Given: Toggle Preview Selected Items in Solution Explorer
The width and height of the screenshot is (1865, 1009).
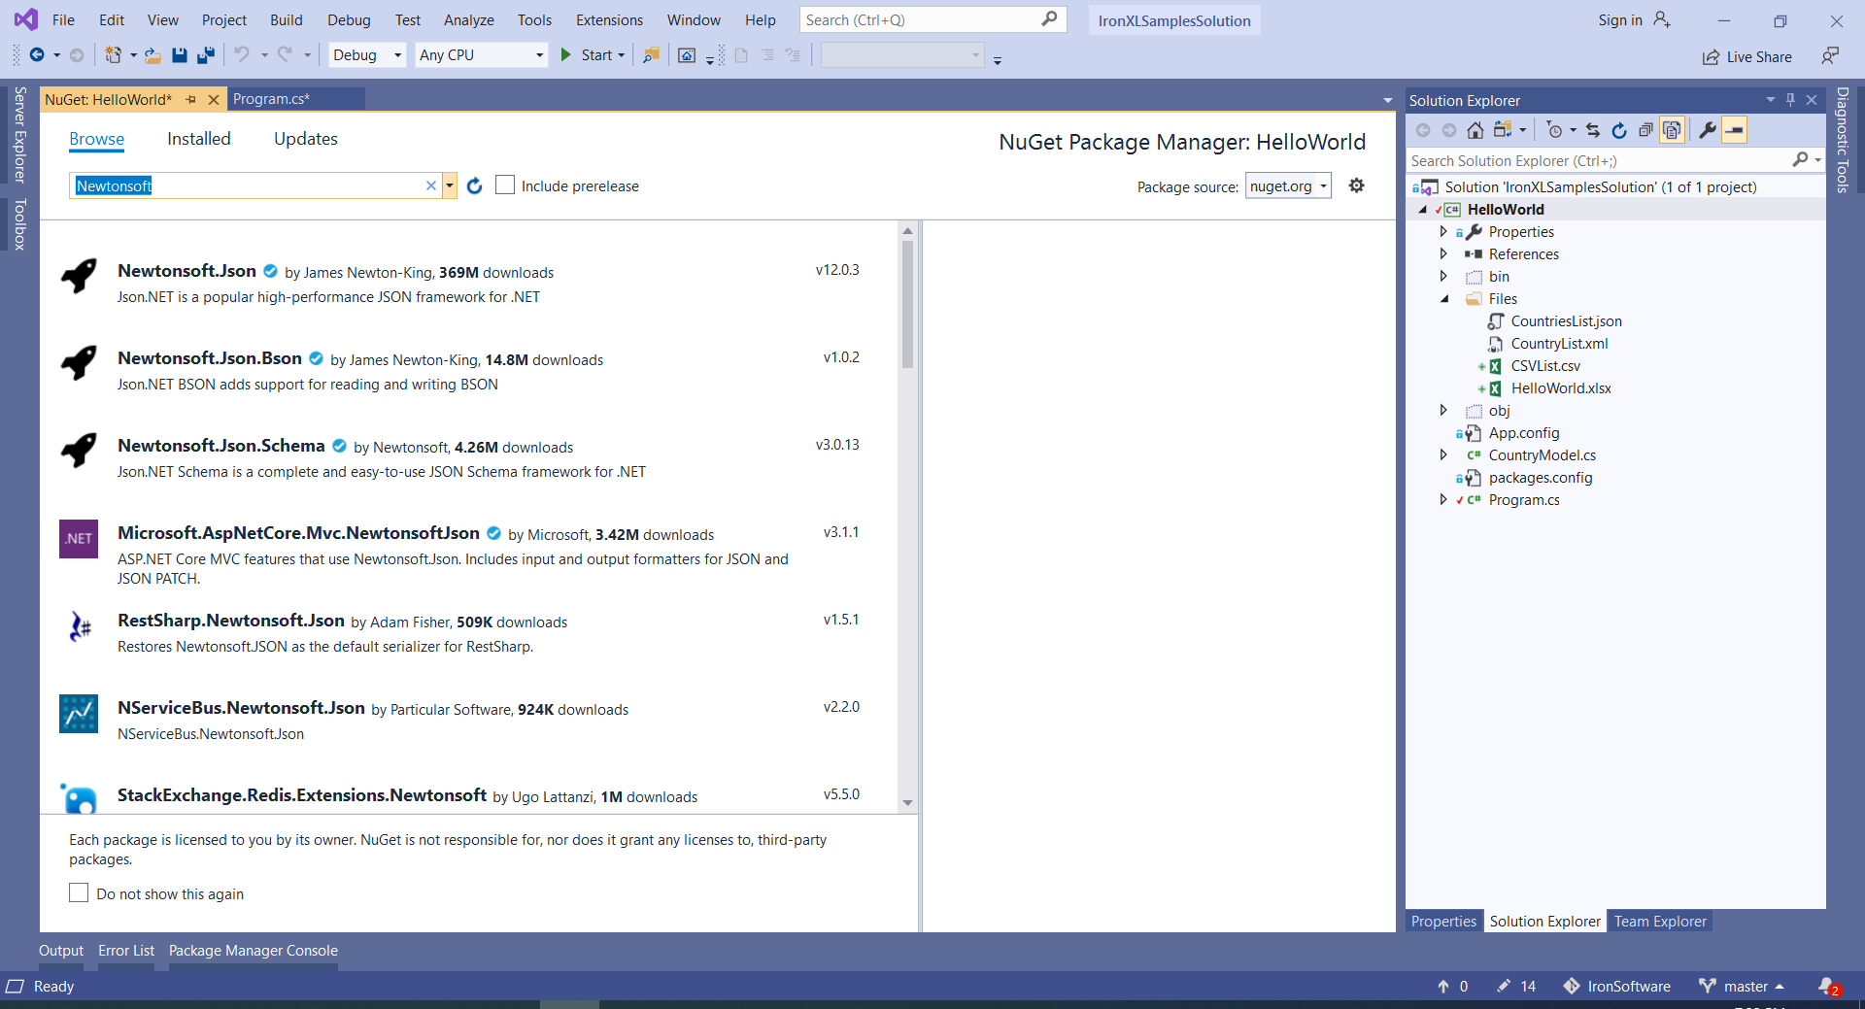Looking at the screenshot, I should (1735, 130).
